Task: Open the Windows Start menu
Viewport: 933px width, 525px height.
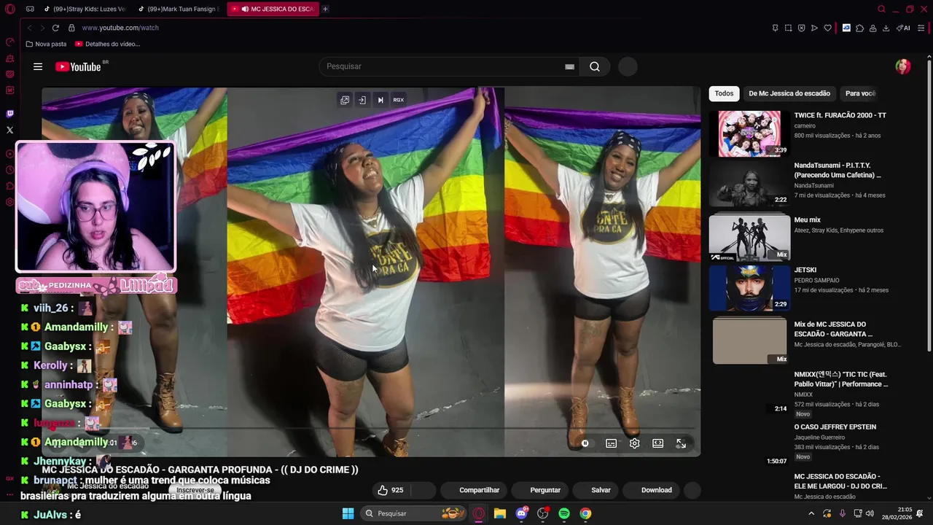Action: 348,513
